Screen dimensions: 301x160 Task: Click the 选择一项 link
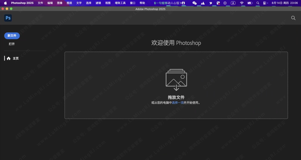pos(178,103)
